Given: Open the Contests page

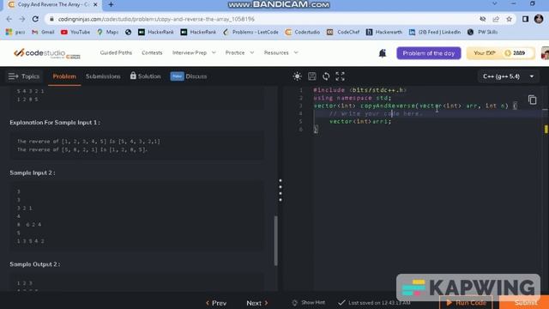Looking at the screenshot, I should (152, 52).
